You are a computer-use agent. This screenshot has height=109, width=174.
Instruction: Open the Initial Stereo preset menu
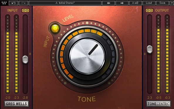tap(65, 3)
